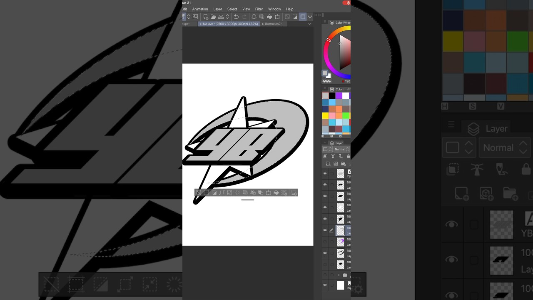Show the collapsed layer folder

pyautogui.click(x=325, y=275)
